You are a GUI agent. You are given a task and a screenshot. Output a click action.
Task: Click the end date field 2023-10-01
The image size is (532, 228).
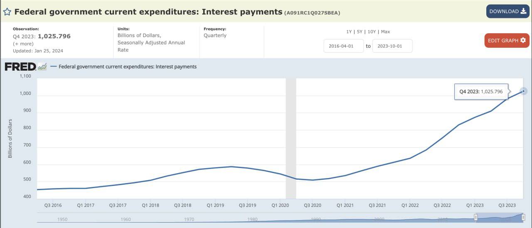click(x=392, y=46)
